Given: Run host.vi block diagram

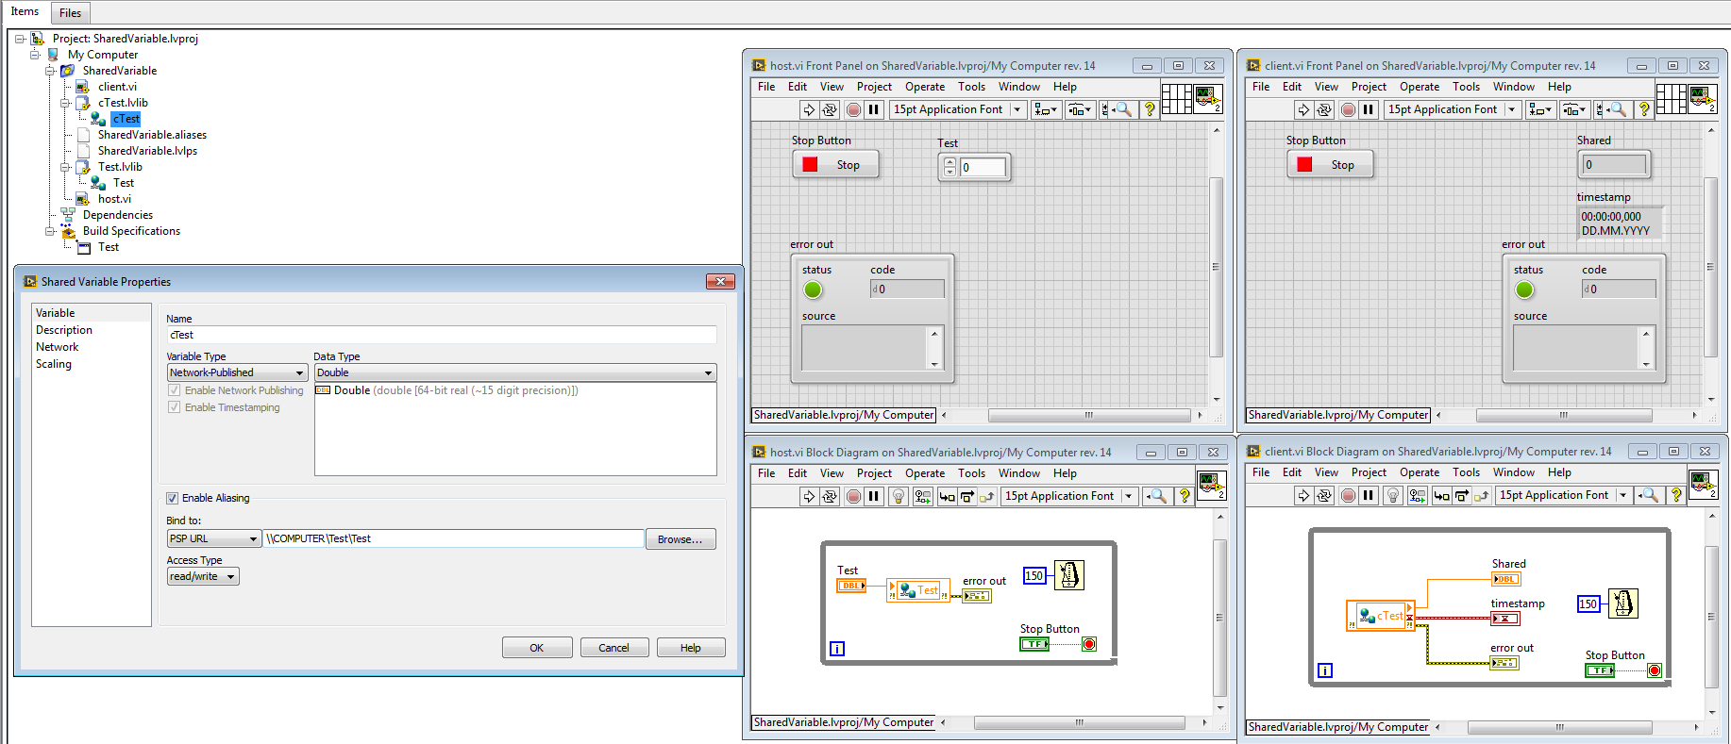Looking at the screenshot, I should point(809,496).
